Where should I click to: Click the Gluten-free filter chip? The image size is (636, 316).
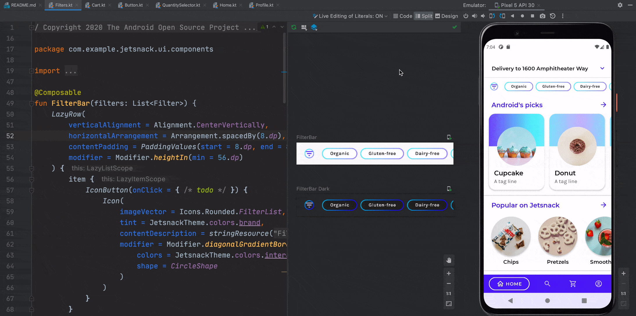pos(382,153)
